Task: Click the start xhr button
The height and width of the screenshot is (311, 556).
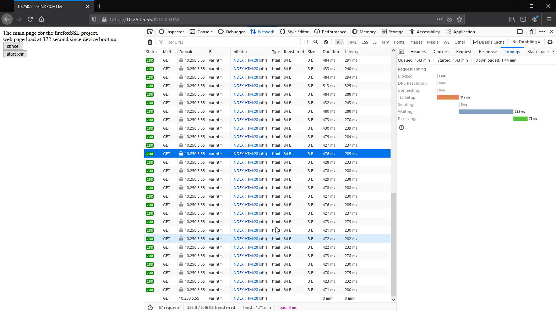Action: pyautogui.click(x=15, y=54)
